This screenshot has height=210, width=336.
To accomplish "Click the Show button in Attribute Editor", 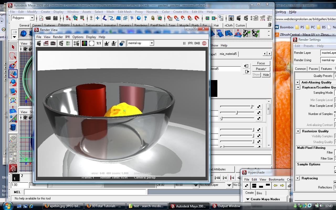I will point(256,75).
